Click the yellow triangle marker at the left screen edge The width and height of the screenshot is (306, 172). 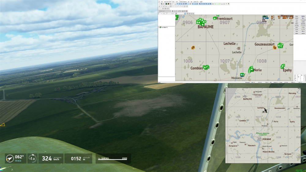coord(2,125)
